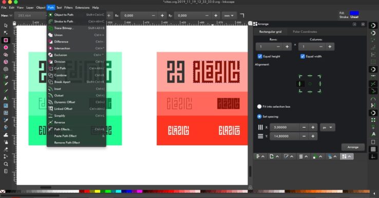The image size is (379, 198).
Task: Select the Selector arrow tool
Action: (x=6, y=25)
